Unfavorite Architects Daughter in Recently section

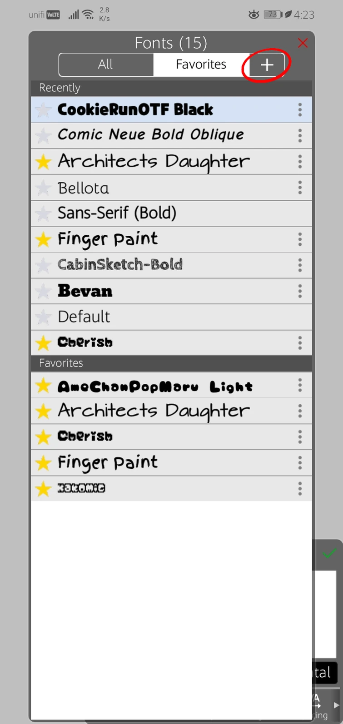pyautogui.click(x=43, y=161)
